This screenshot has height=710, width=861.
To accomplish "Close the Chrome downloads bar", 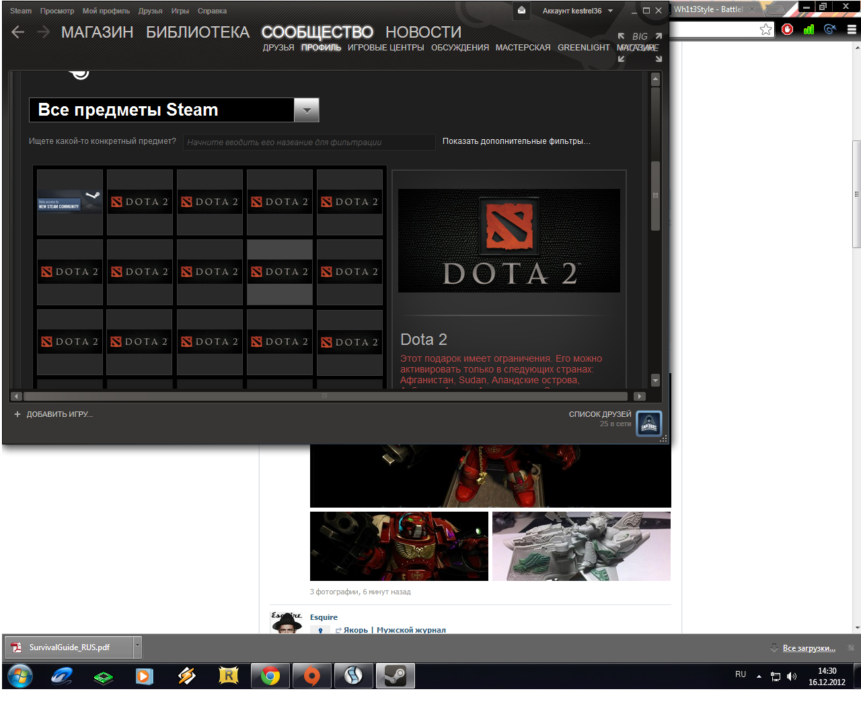I will pyautogui.click(x=851, y=648).
